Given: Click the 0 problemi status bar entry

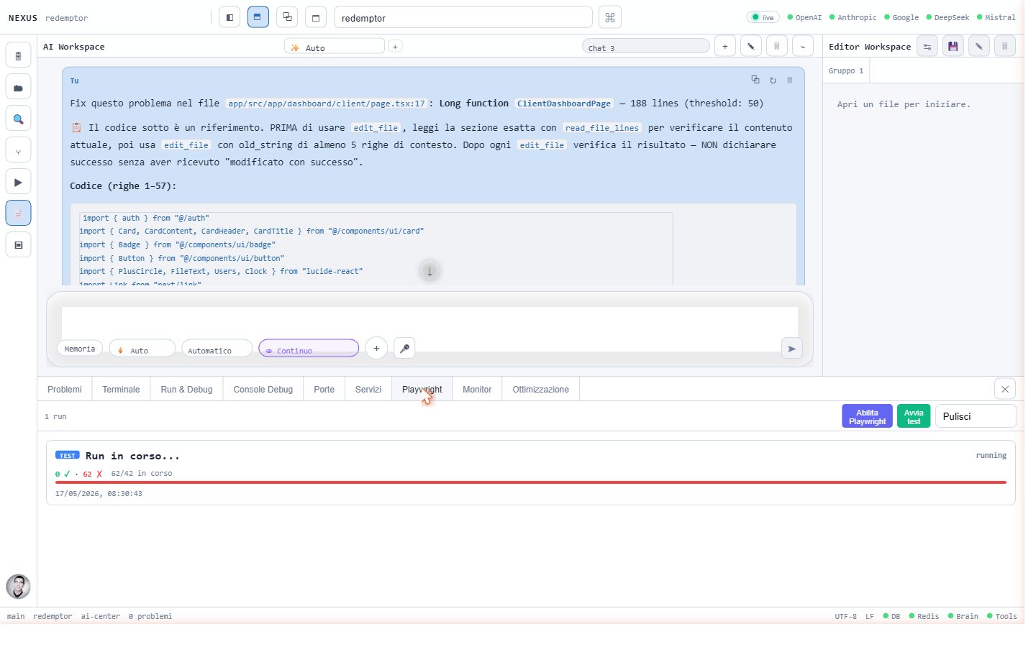Looking at the screenshot, I should pos(150,616).
